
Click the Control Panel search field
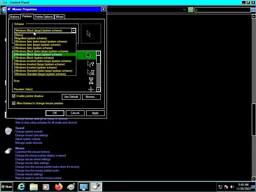(x=222, y=10)
